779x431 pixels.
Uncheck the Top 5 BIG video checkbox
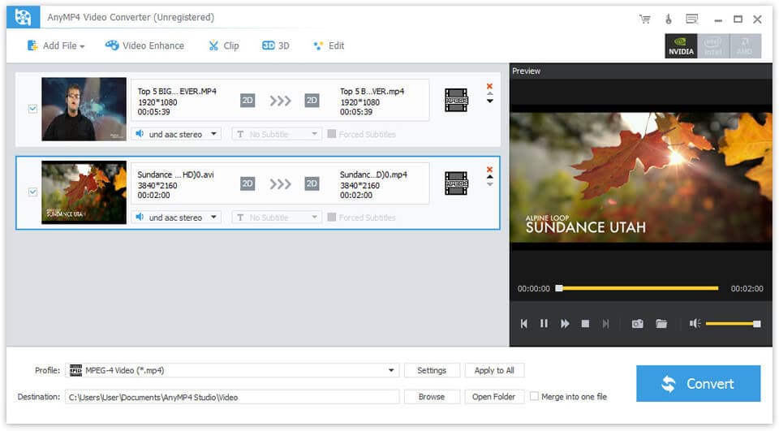tap(33, 109)
